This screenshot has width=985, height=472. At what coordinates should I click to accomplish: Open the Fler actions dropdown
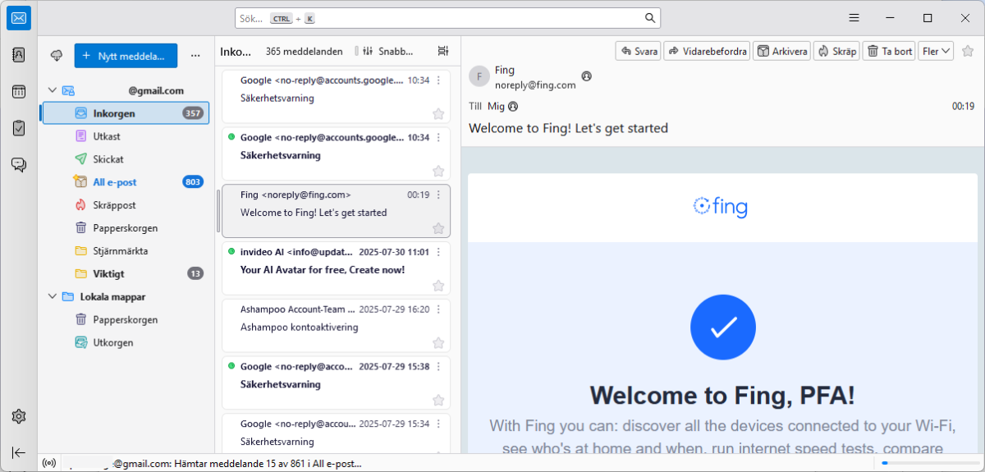coord(936,51)
